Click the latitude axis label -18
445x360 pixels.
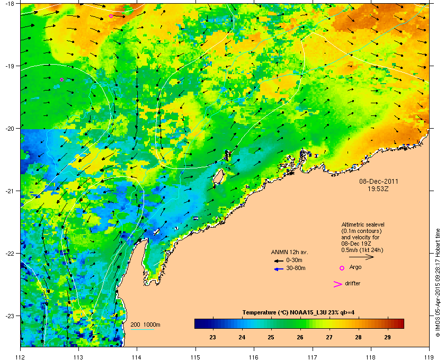(11, 4)
